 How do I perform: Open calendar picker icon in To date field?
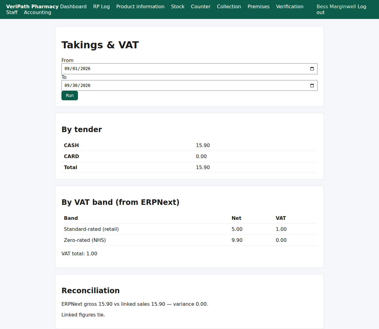pyautogui.click(x=312, y=86)
